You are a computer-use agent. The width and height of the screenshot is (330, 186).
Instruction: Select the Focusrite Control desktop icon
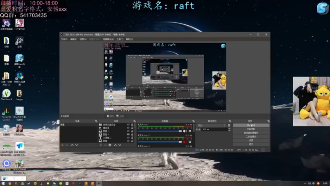tap(6, 114)
